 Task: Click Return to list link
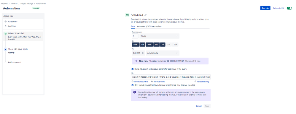(x=279, y=8)
